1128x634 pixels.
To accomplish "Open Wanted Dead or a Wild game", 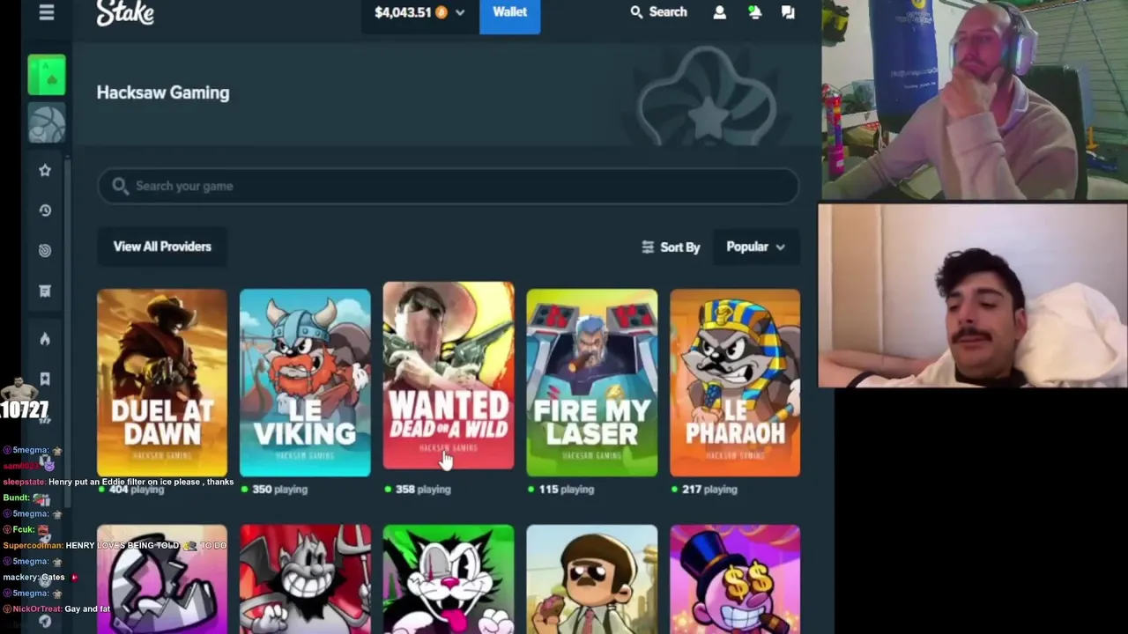I will [x=449, y=376].
